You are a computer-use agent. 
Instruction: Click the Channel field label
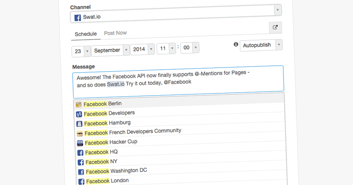(80, 7)
